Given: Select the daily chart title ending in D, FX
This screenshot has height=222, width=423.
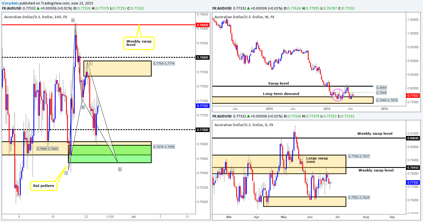Looking at the screenshot, I should (x=244, y=125).
